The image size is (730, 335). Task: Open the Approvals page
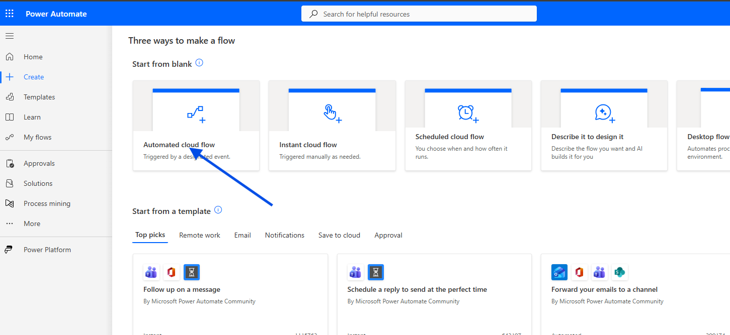coord(39,163)
